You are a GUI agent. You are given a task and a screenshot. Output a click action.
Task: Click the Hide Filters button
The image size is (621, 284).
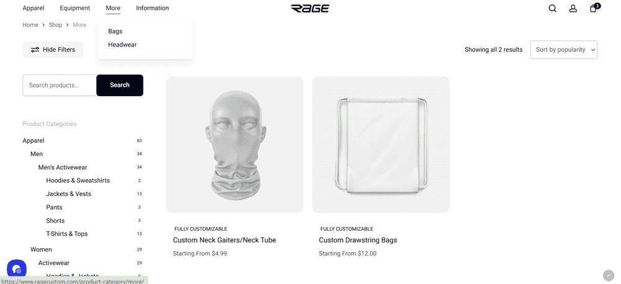53,50
